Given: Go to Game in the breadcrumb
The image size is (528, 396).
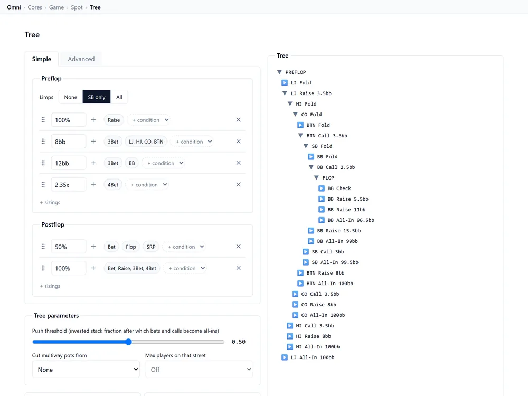Looking at the screenshot, I should [56, 7].
